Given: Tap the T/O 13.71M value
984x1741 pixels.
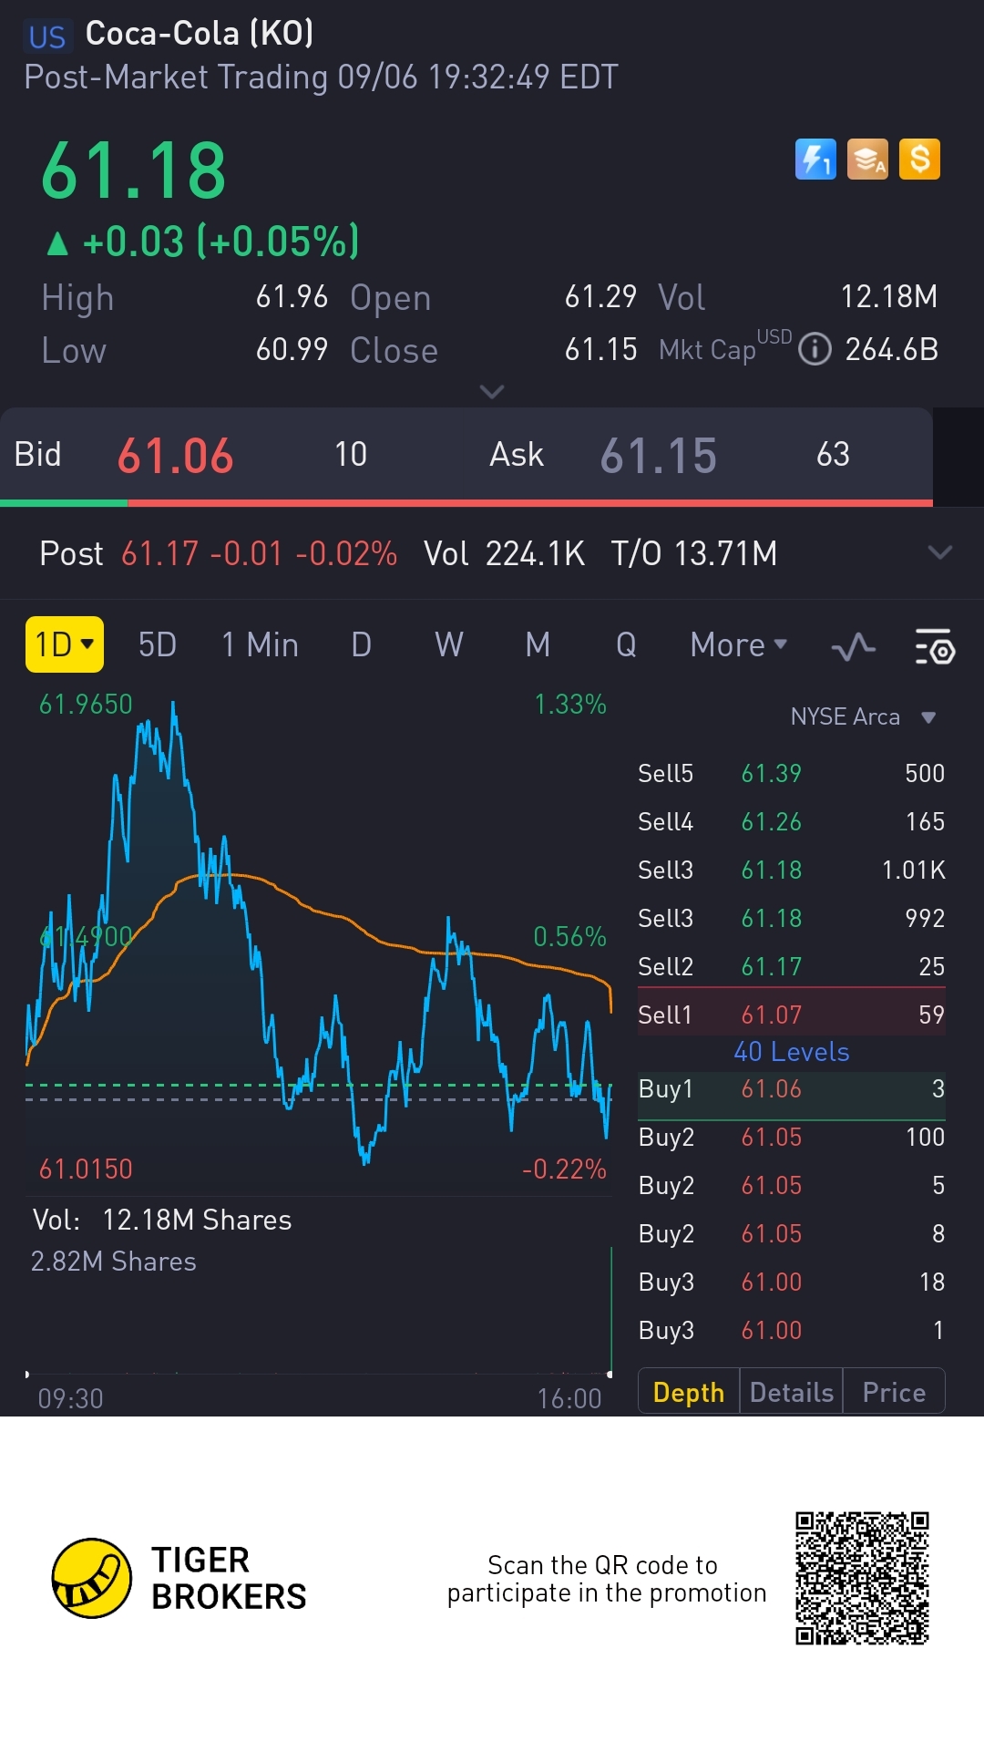Looking at the screenshot, I should pos(694,553).
